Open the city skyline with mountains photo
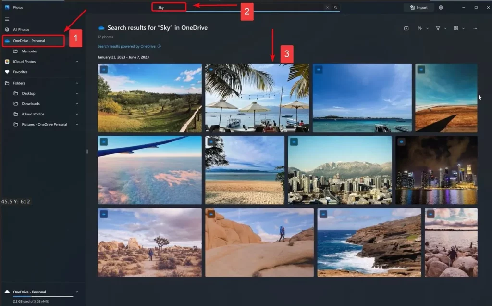 point(340,170)
